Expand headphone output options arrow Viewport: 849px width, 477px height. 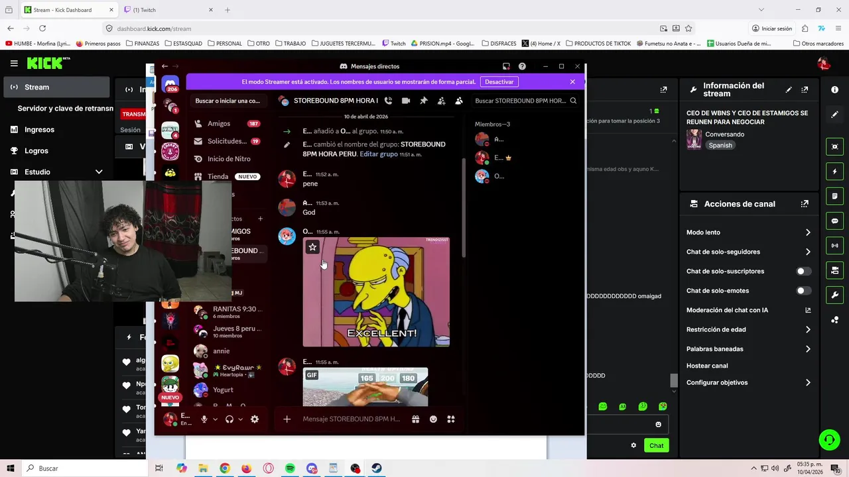[x=240, y=419]
